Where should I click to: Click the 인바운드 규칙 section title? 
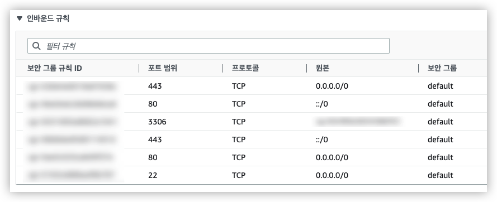(x=48, y=18)
